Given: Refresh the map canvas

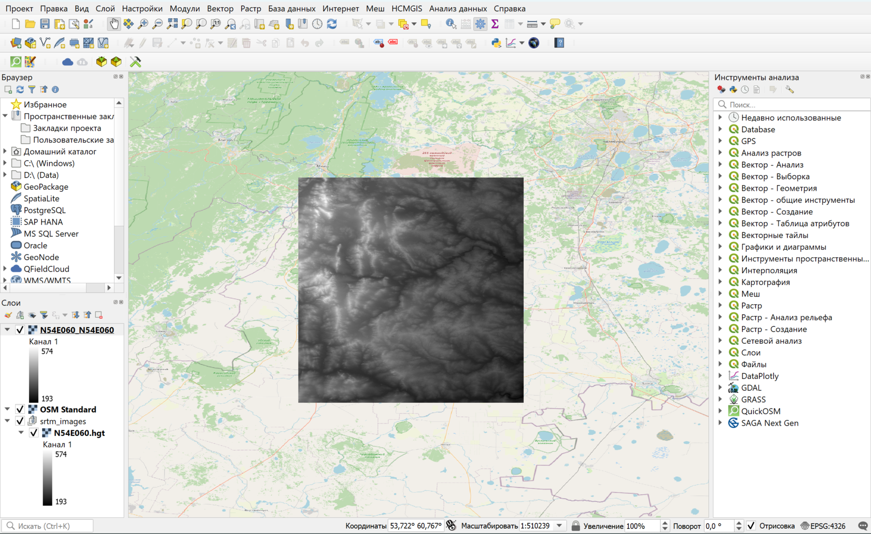Looking at the screenshot, I should tap(332, 24).
